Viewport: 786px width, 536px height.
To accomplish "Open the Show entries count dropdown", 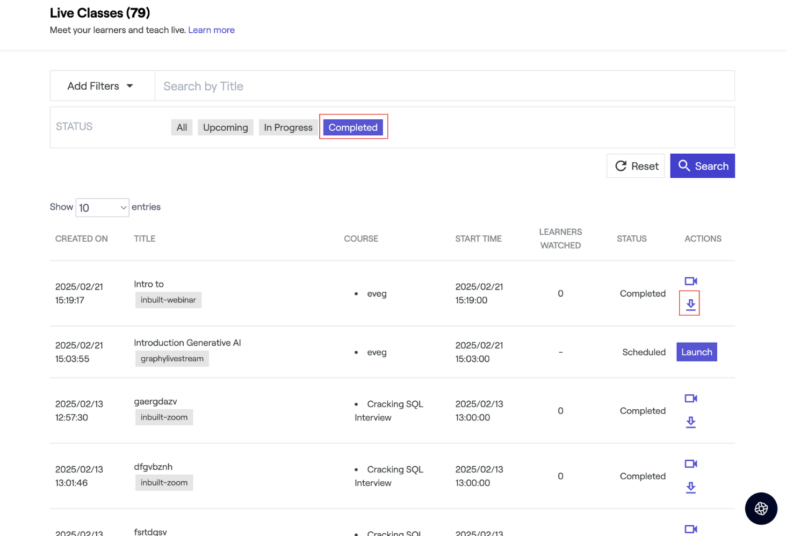I will (102, 208).
